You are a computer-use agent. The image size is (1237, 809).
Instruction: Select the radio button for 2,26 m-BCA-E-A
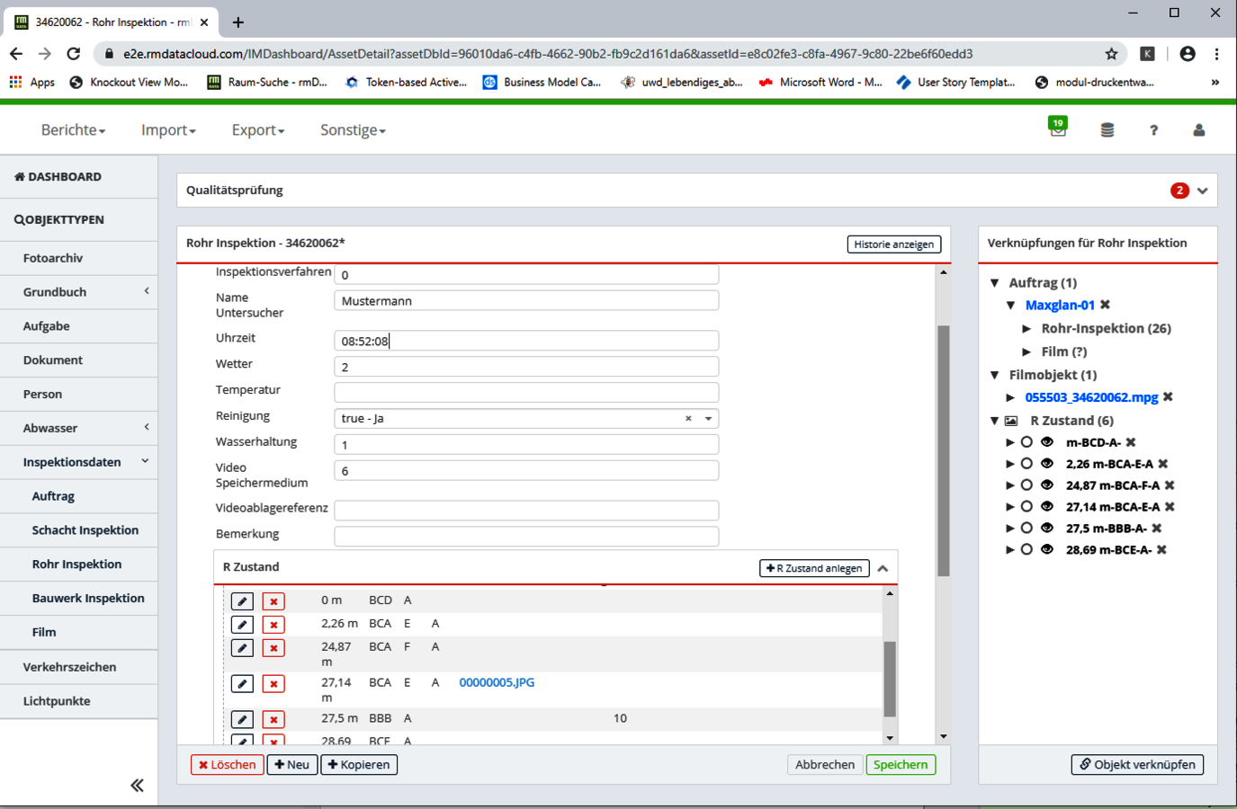1026,464
